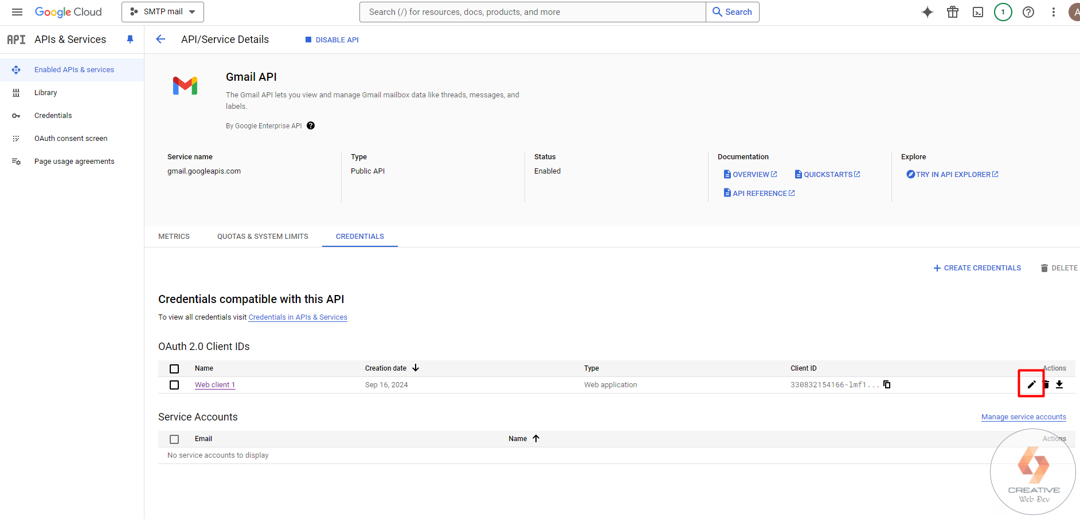The height and width of the screenshot is (519, 1080).
Task: Open the main hamburger navigation menu
Action: click(17, 12)
